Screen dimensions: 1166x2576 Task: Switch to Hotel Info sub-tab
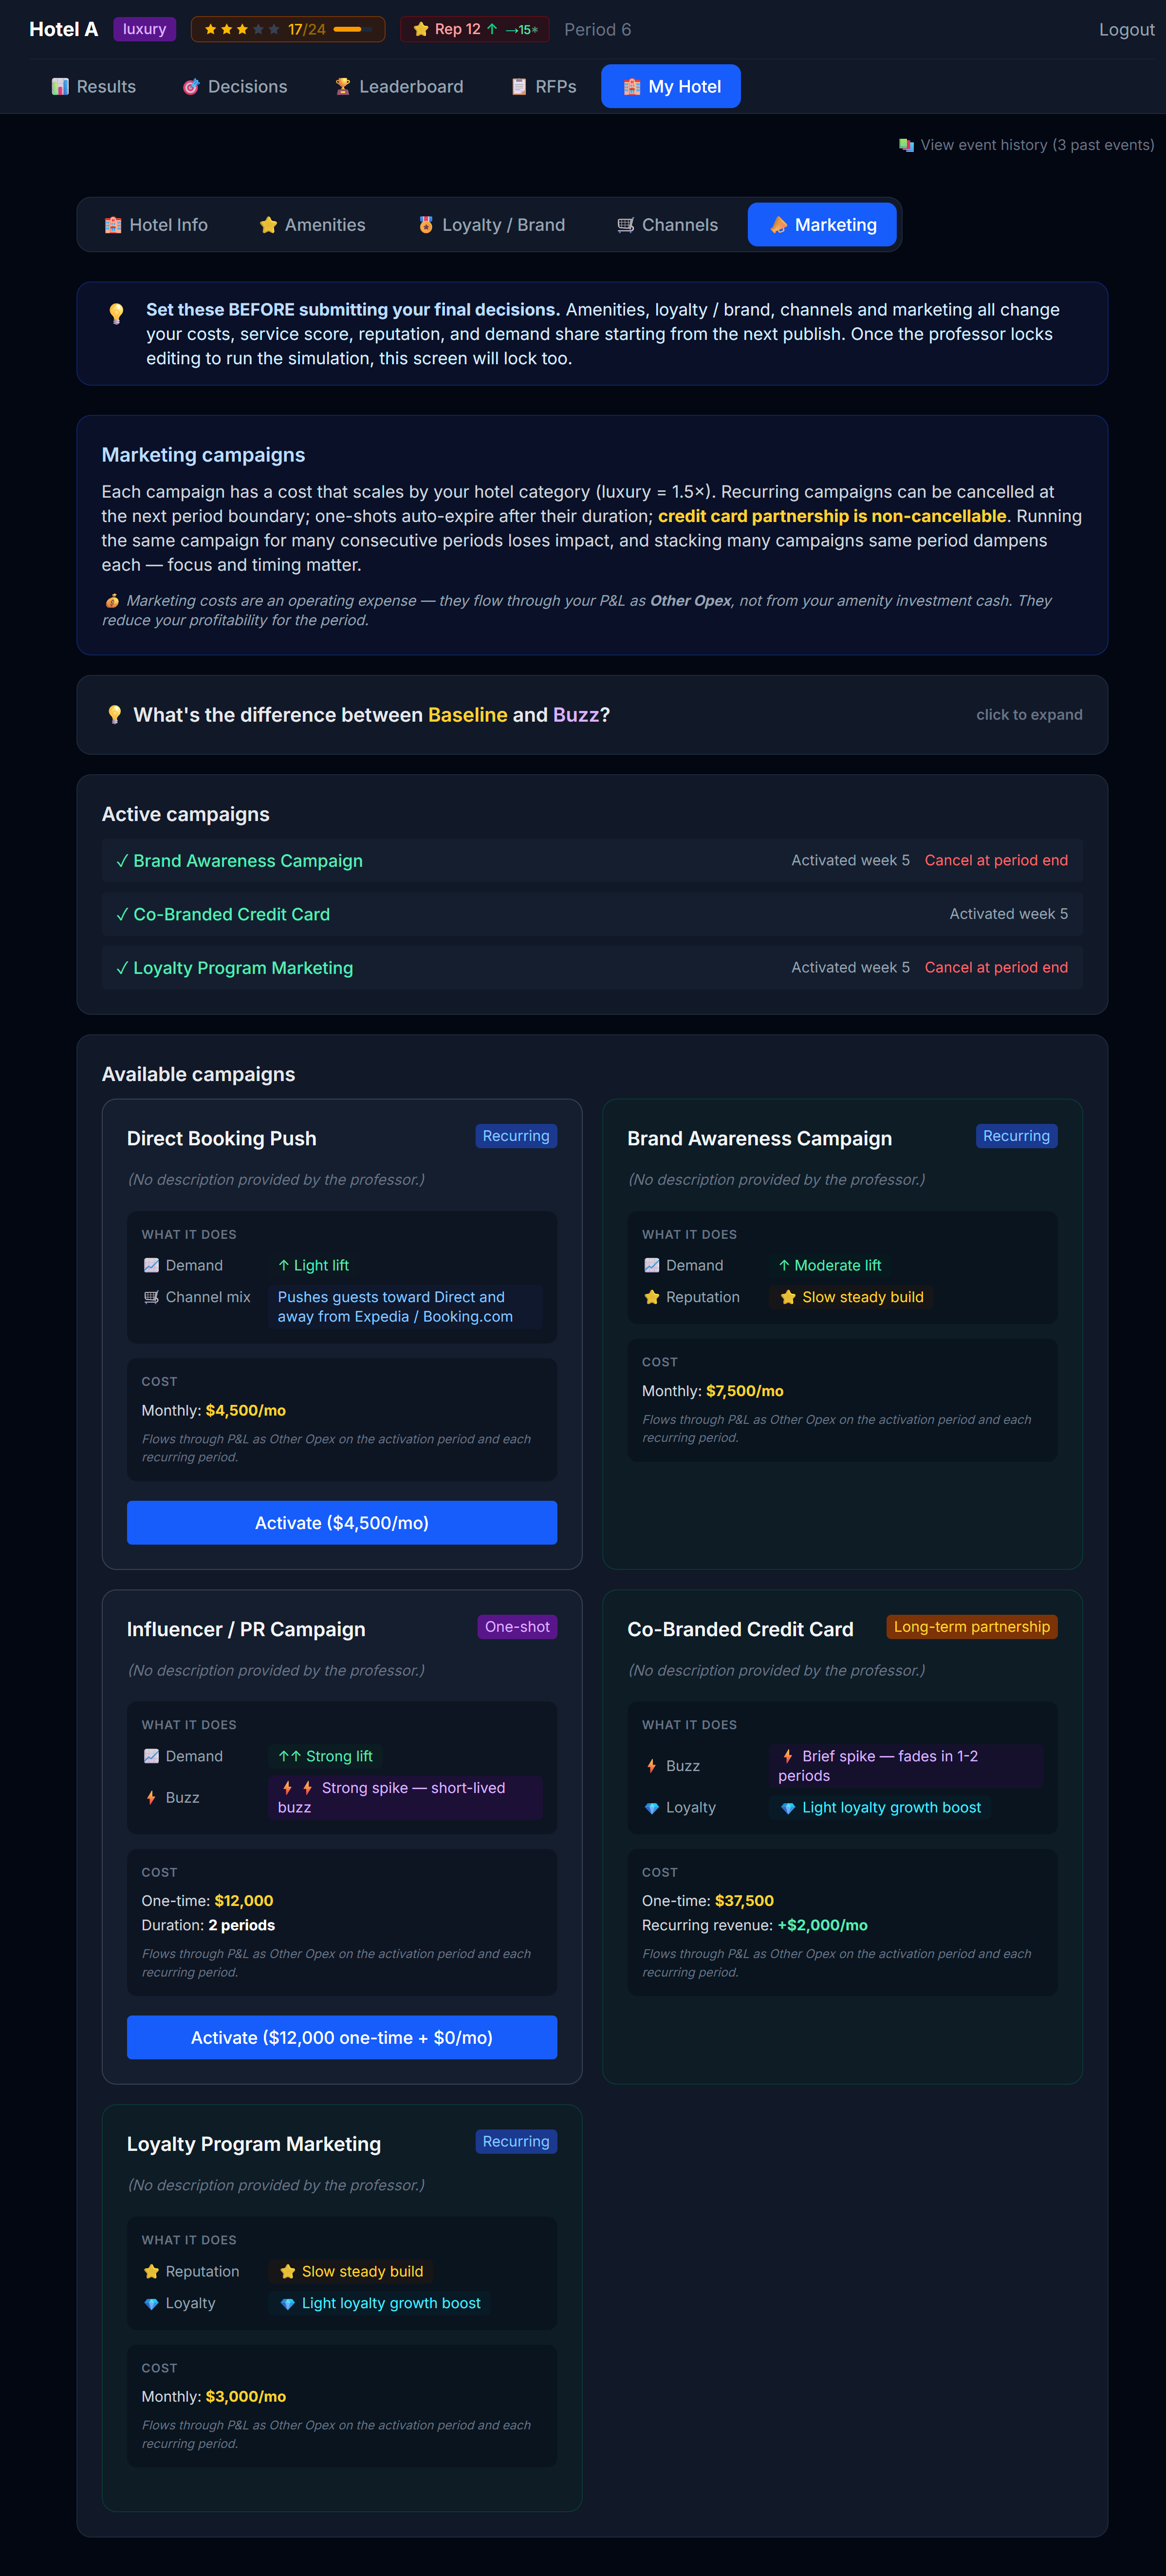156,225
